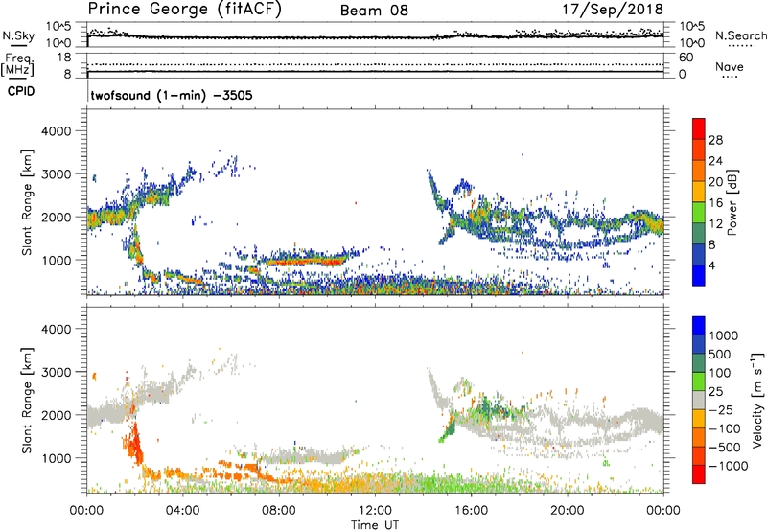767x531 pixels.
Task: Click '4000' on power plot range axis
Action: tap(56, 131)
